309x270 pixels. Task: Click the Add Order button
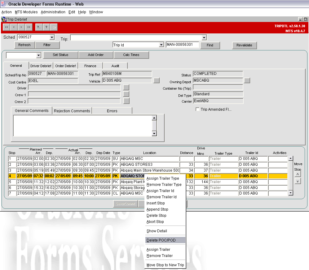(96, 55)
